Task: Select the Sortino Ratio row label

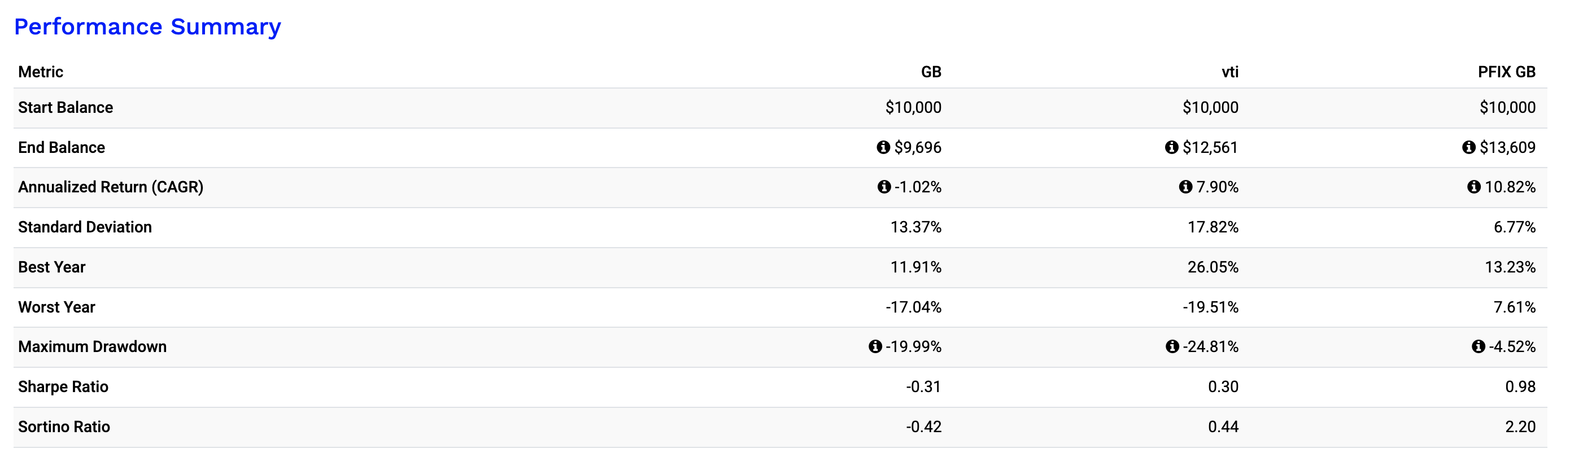Action: (64, 427)
